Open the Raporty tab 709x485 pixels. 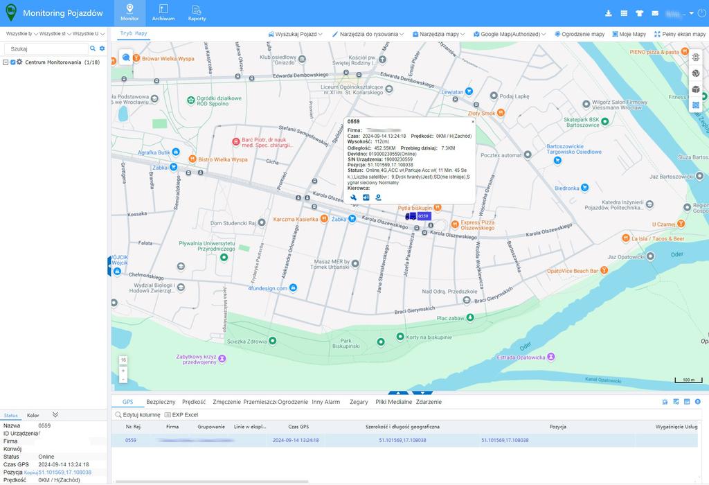point(197,13)
